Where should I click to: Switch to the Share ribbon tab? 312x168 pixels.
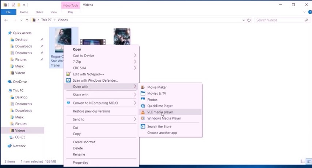39,12
